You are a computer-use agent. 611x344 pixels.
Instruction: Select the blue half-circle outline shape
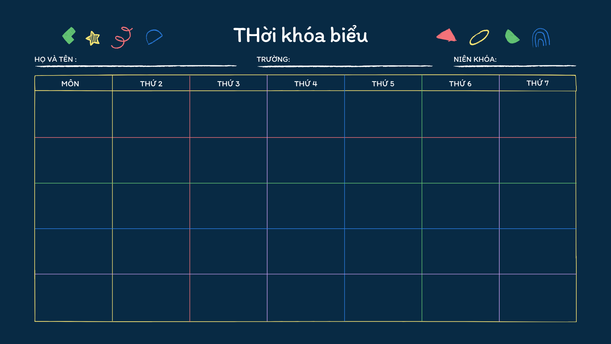coord(154,37)
